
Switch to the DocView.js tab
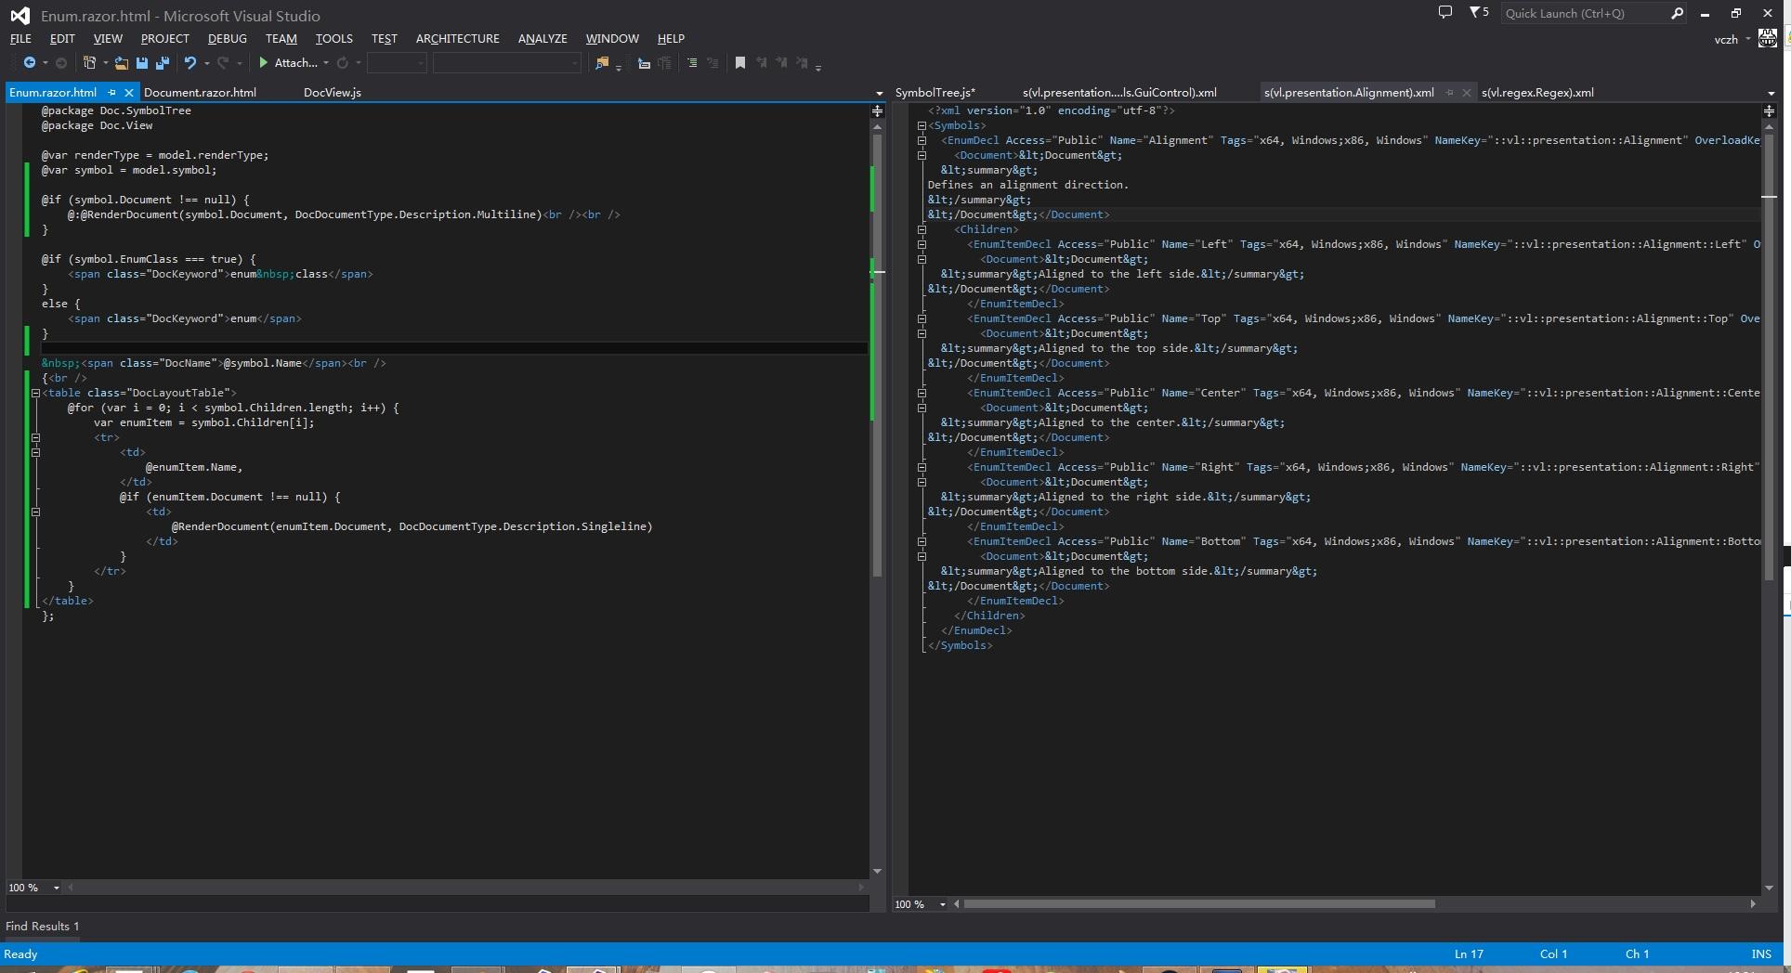point(332,93)
